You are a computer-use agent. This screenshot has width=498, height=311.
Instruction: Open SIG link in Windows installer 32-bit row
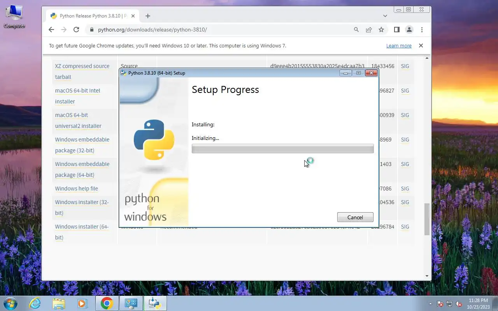click(405, 202)
